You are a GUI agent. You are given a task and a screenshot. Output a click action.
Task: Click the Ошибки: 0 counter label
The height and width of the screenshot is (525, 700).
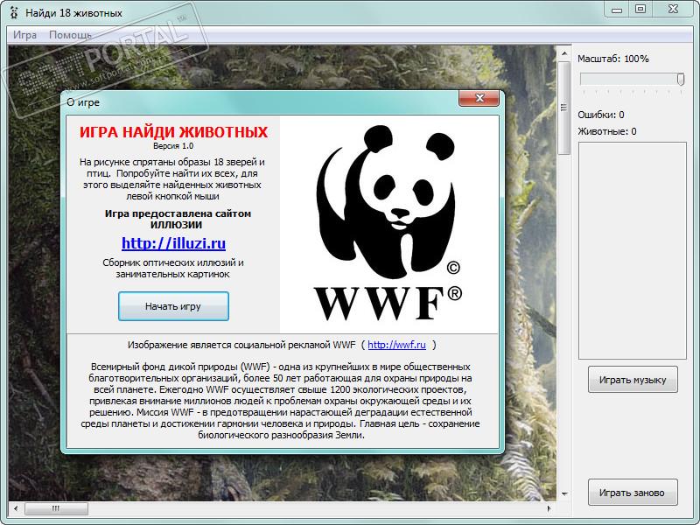point(601,115)
